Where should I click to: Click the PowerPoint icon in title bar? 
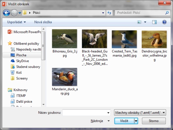coord(4,4)
